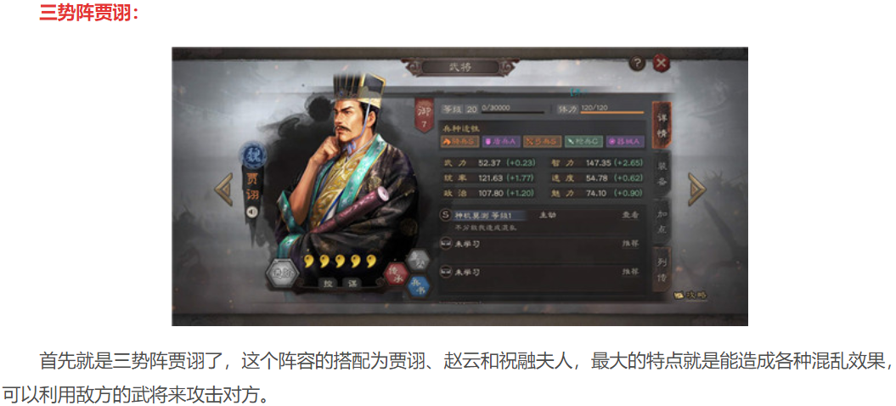Open the blue 兵书 hexagon button
This screenshot has width=896, height=406.
pos(418,286)
